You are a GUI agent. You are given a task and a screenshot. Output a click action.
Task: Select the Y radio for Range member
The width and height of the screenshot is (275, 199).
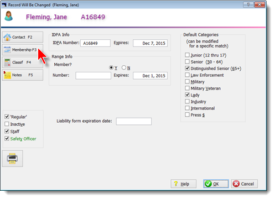[x=111, y=67]
